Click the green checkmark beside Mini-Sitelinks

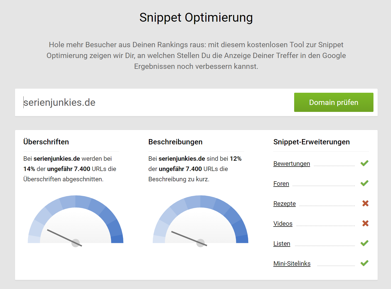point(364,263)
